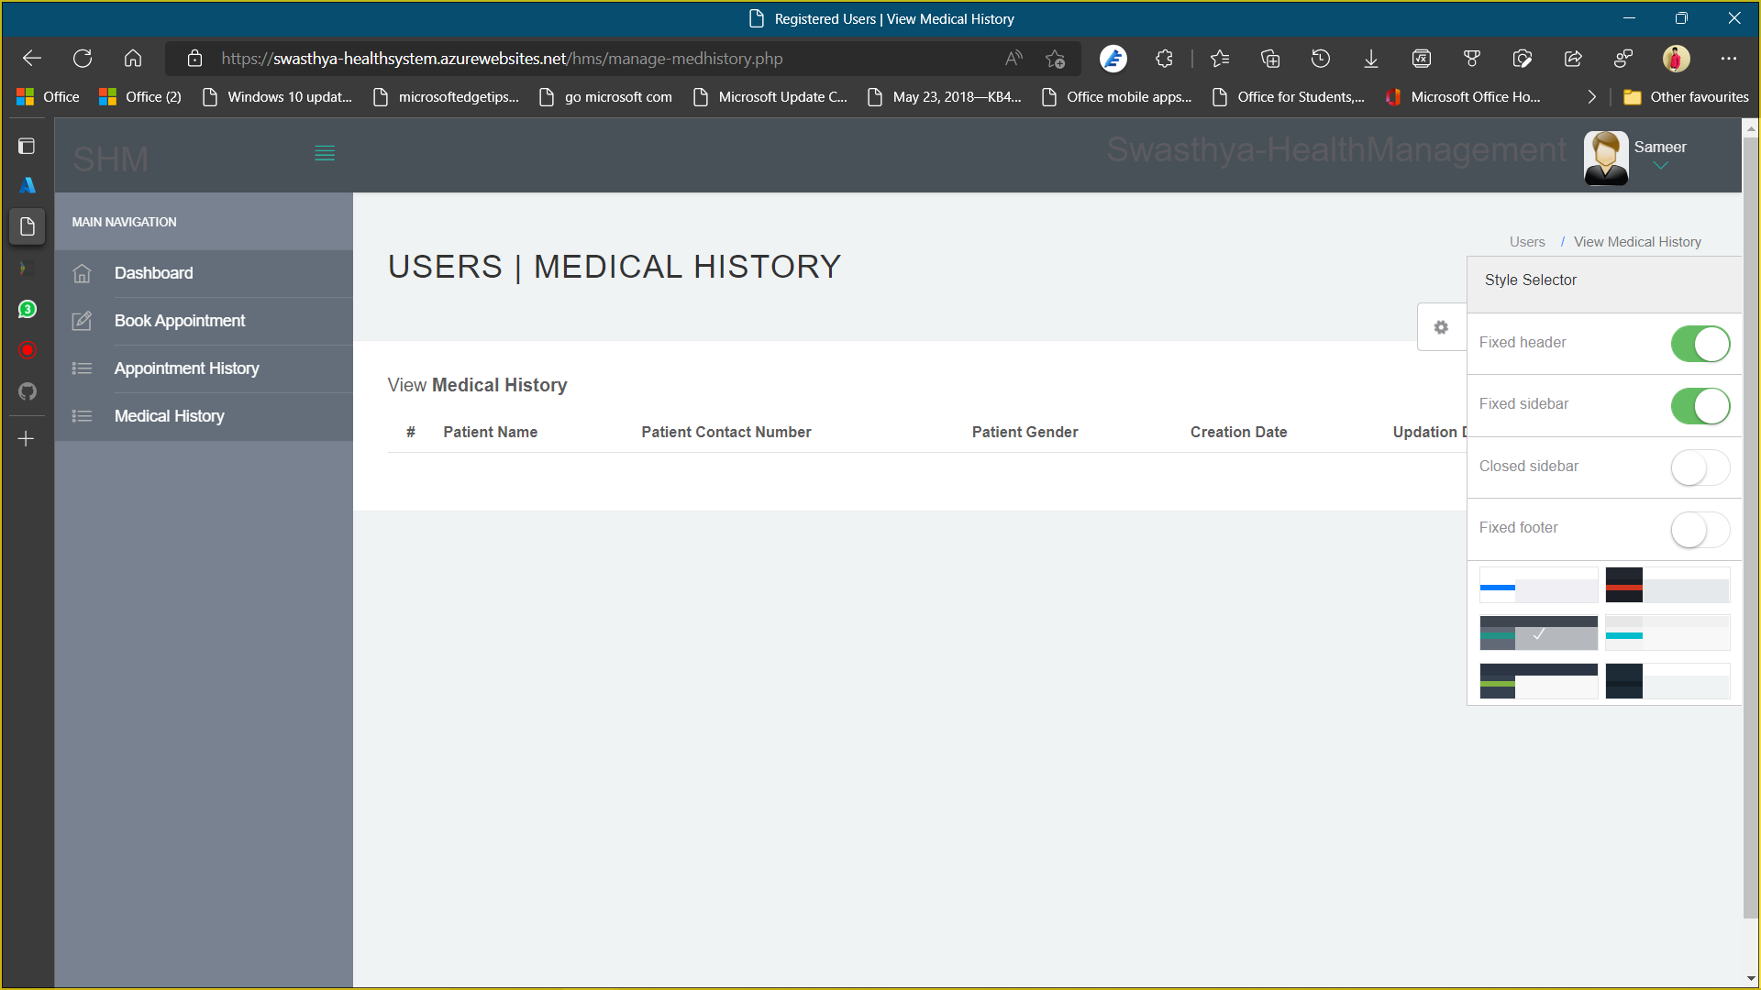Open Downloads icon in toolbar

tap(1371, 59)
